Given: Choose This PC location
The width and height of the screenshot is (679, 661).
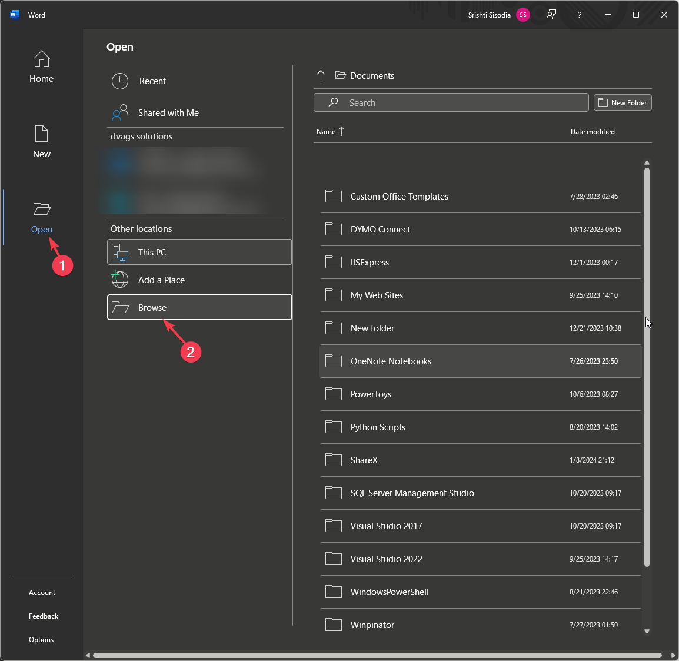Looking at the screenshot, I should pyautogui.click(x=199, y=252).
